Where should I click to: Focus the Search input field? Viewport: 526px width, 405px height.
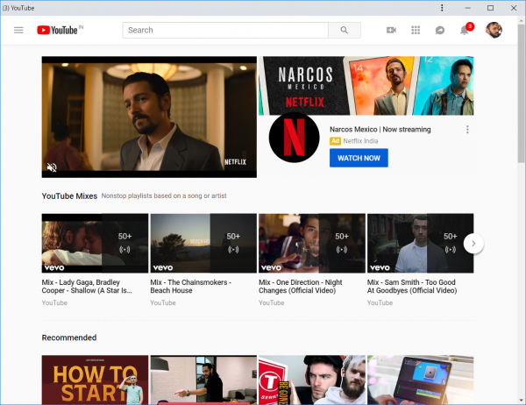tap(225, 30)
